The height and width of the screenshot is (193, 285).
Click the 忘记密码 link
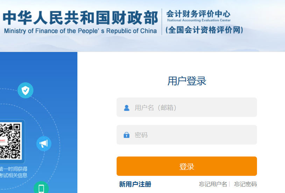pyautogui.click(x=245, y=184)
